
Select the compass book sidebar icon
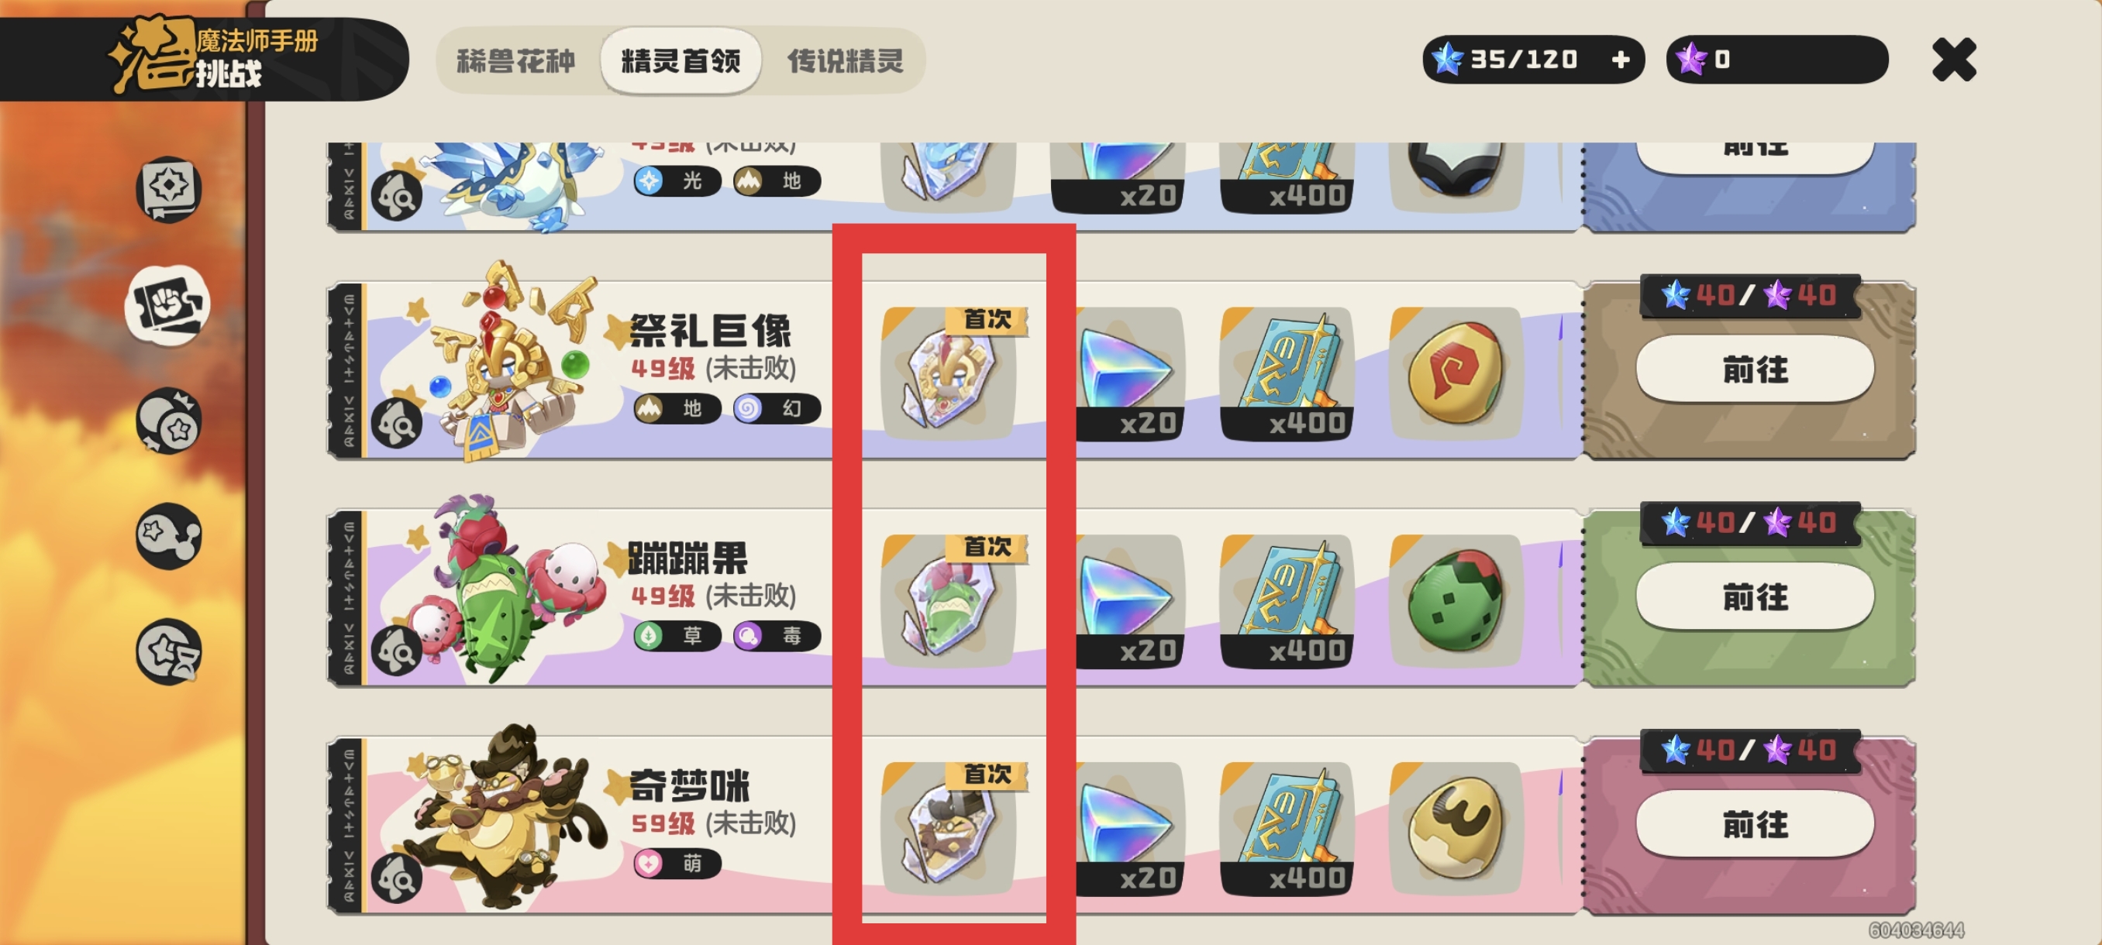coord(168,189)
